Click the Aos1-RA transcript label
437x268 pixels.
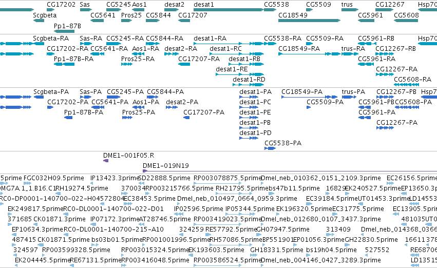145,48
